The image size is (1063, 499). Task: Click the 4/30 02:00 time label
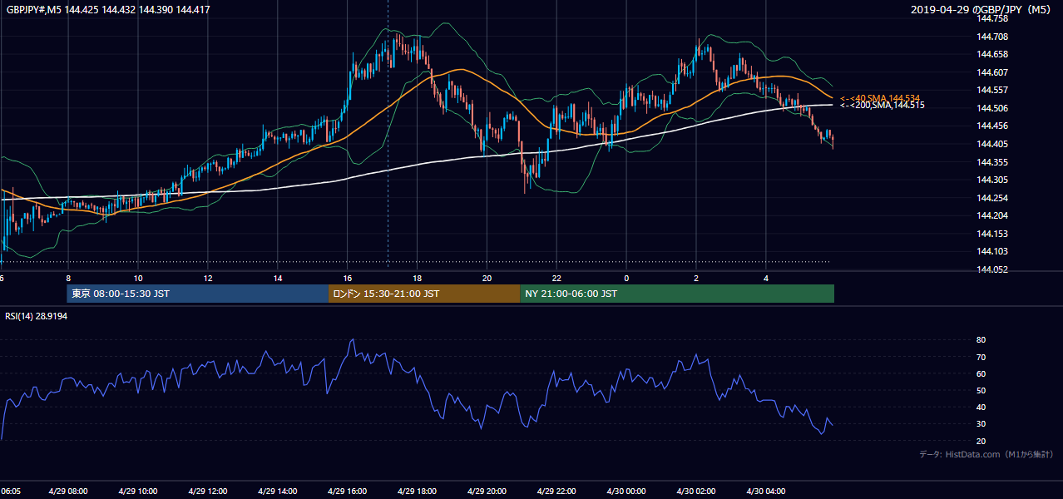point(696,491)
